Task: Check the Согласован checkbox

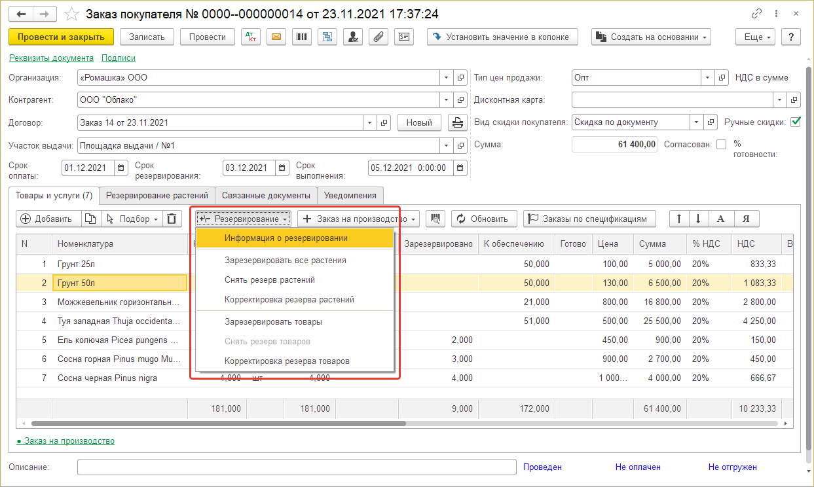Action: pyautogui.click(x=721, y=145)
